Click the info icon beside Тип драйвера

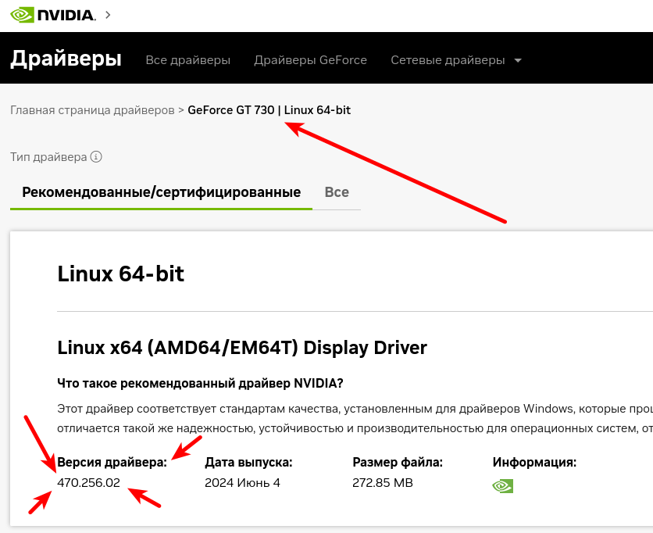pyautogui.click(x=96, y=156)
